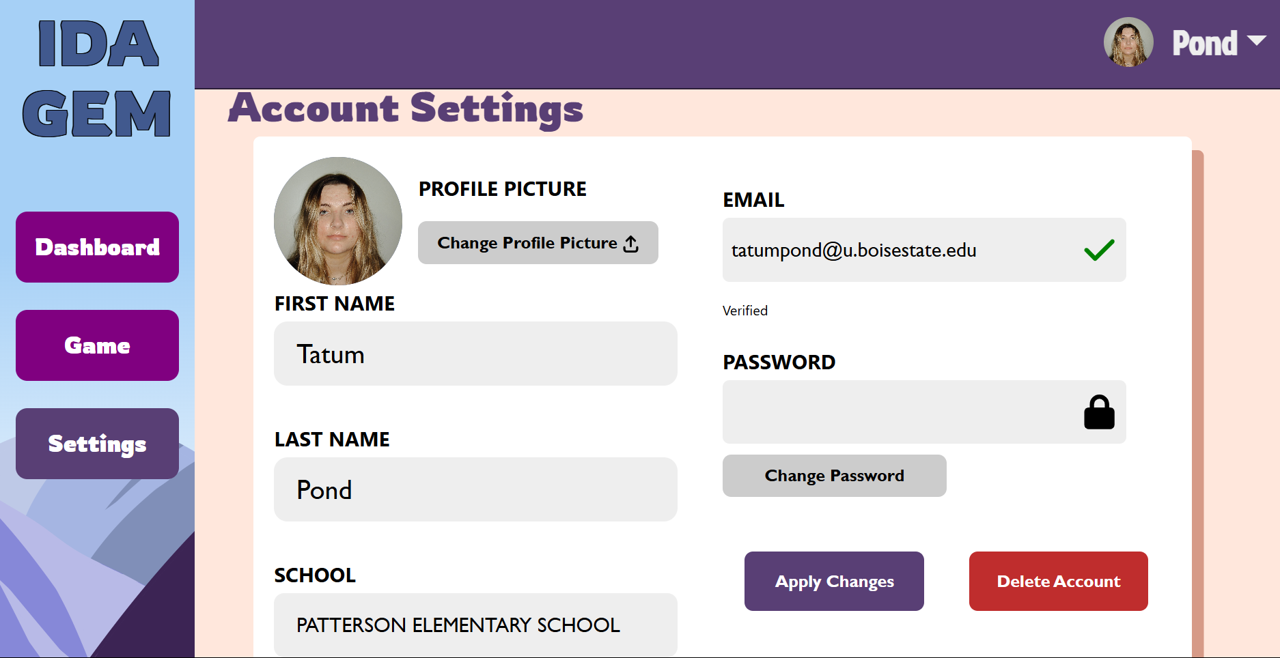
Task: Click into the Last Name field with Pond
Action: click(475, 489)
